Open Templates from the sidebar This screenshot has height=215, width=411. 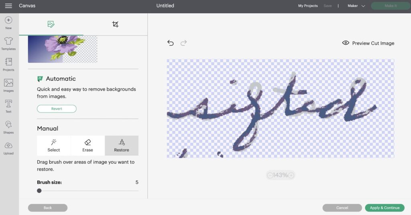coord(8,41)
